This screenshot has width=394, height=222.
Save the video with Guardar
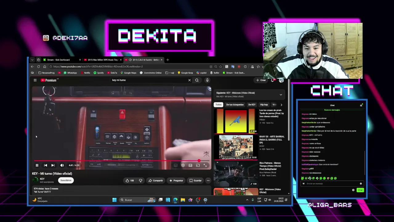pyautogui.click(x=195, y=180)
